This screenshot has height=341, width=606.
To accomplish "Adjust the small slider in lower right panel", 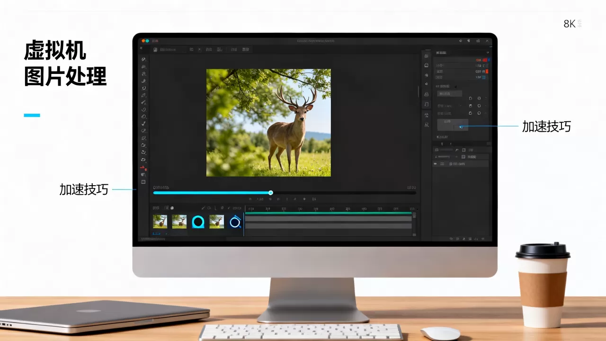I will (x=444, y=156).
